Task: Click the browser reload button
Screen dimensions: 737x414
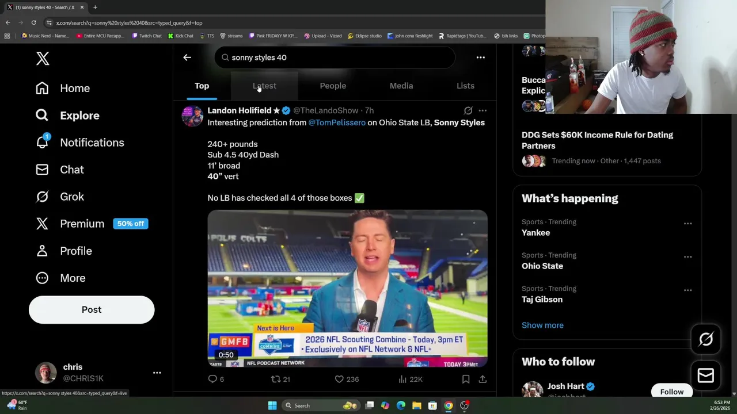Action: pos(33,23)
